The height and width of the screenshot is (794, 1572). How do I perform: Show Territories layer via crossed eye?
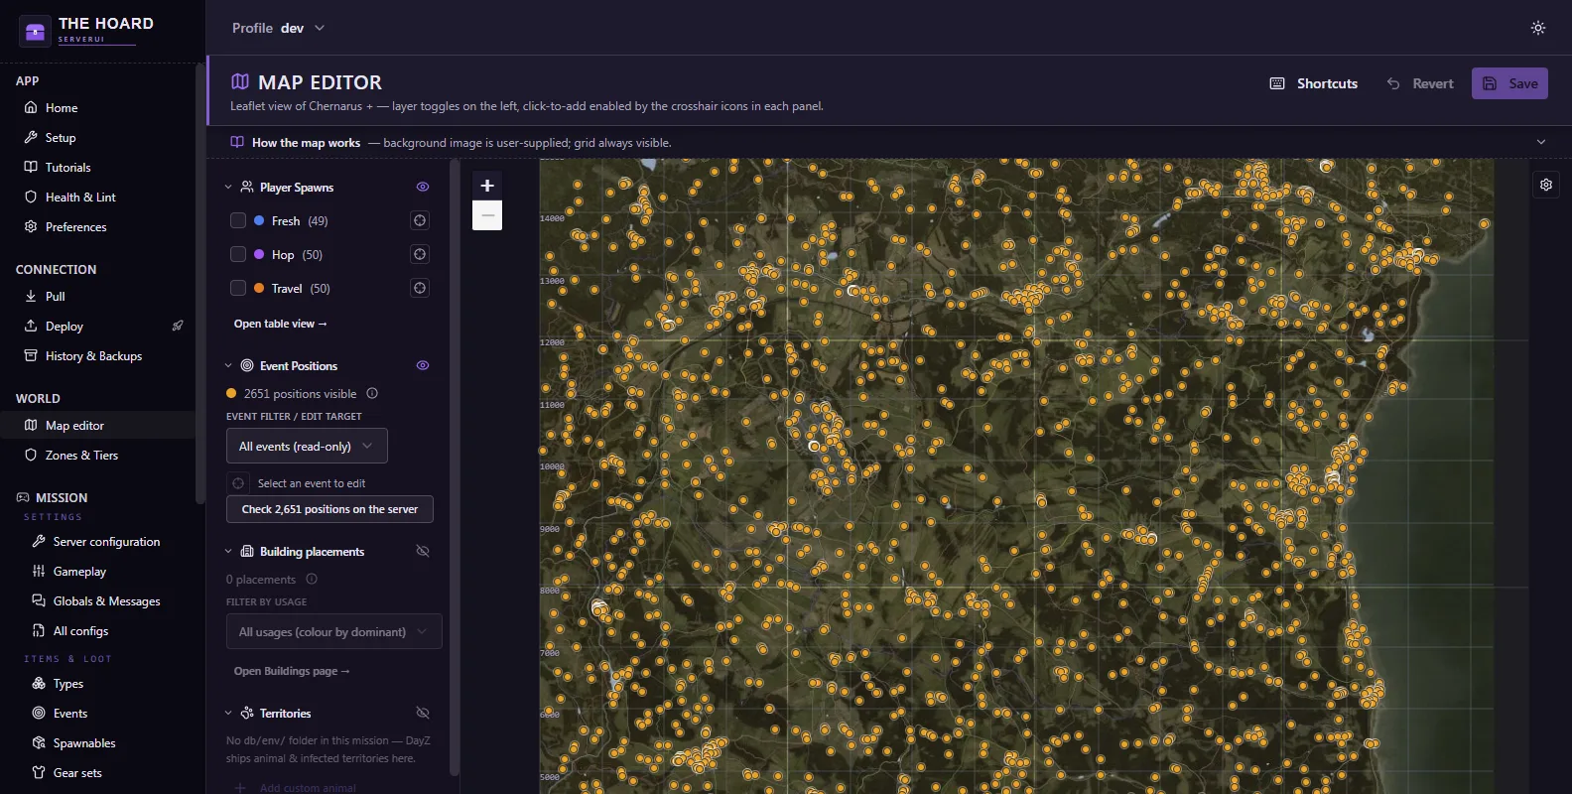click(x=423, y=713)
